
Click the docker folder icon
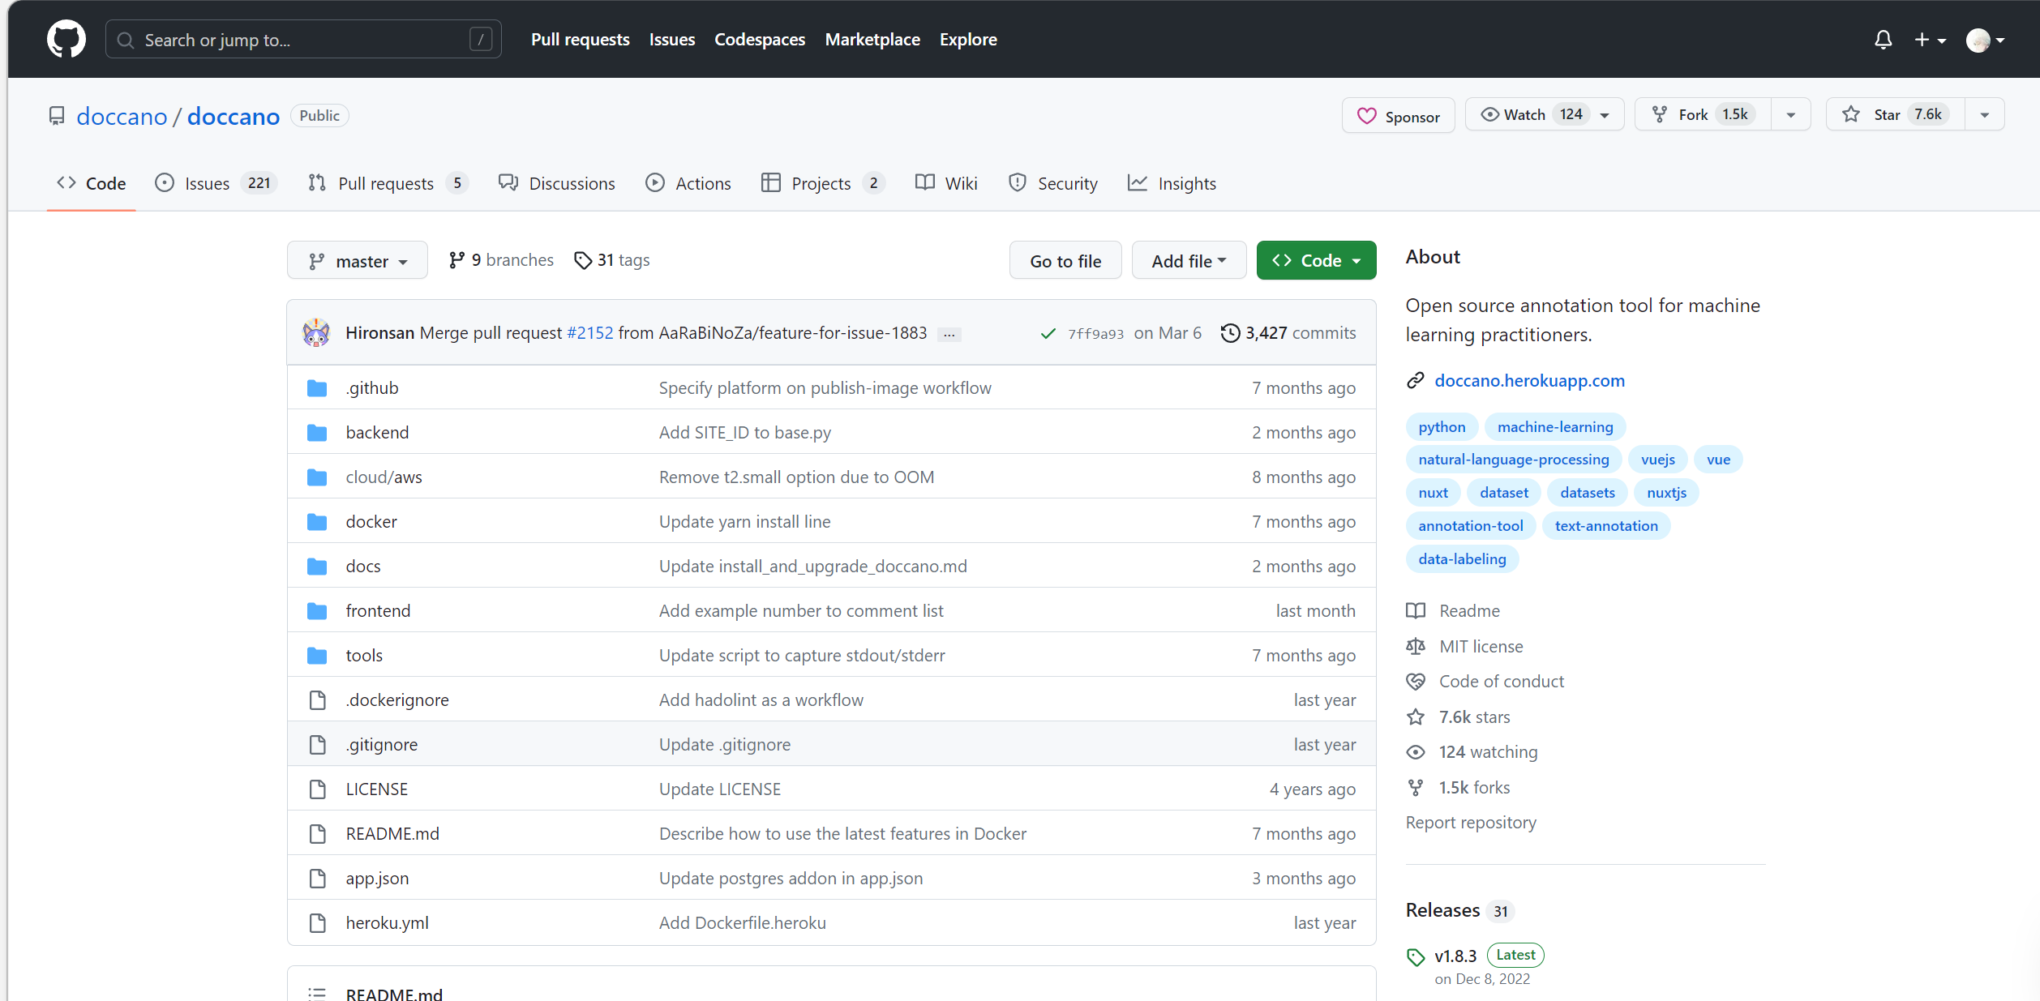pyautogui.click(x=317, y=522)
